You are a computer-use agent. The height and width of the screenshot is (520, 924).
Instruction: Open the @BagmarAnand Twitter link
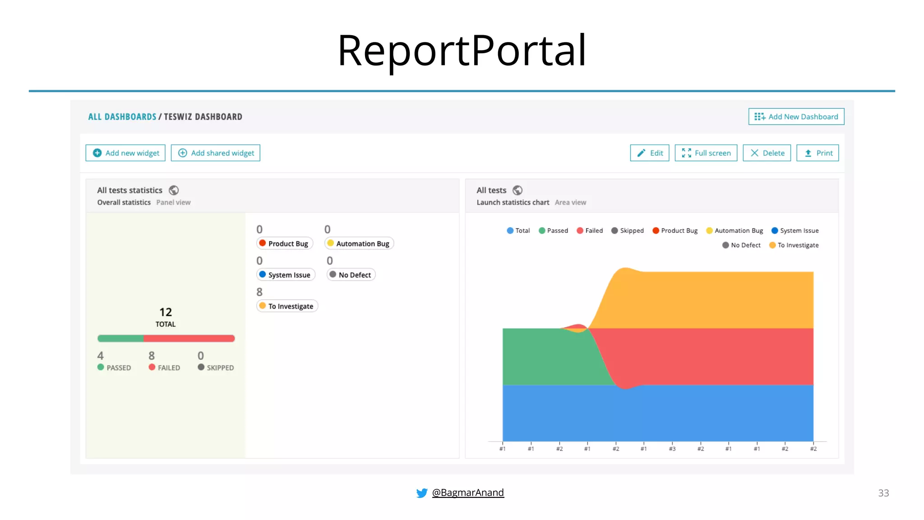coord(468,492)
